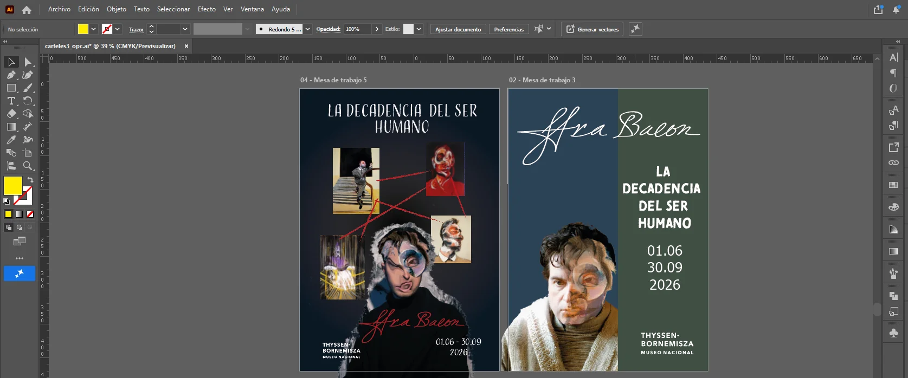This screenshot has width=908, height=378.
Task: Select the Pen tool
Action: (x=11, y=75)
